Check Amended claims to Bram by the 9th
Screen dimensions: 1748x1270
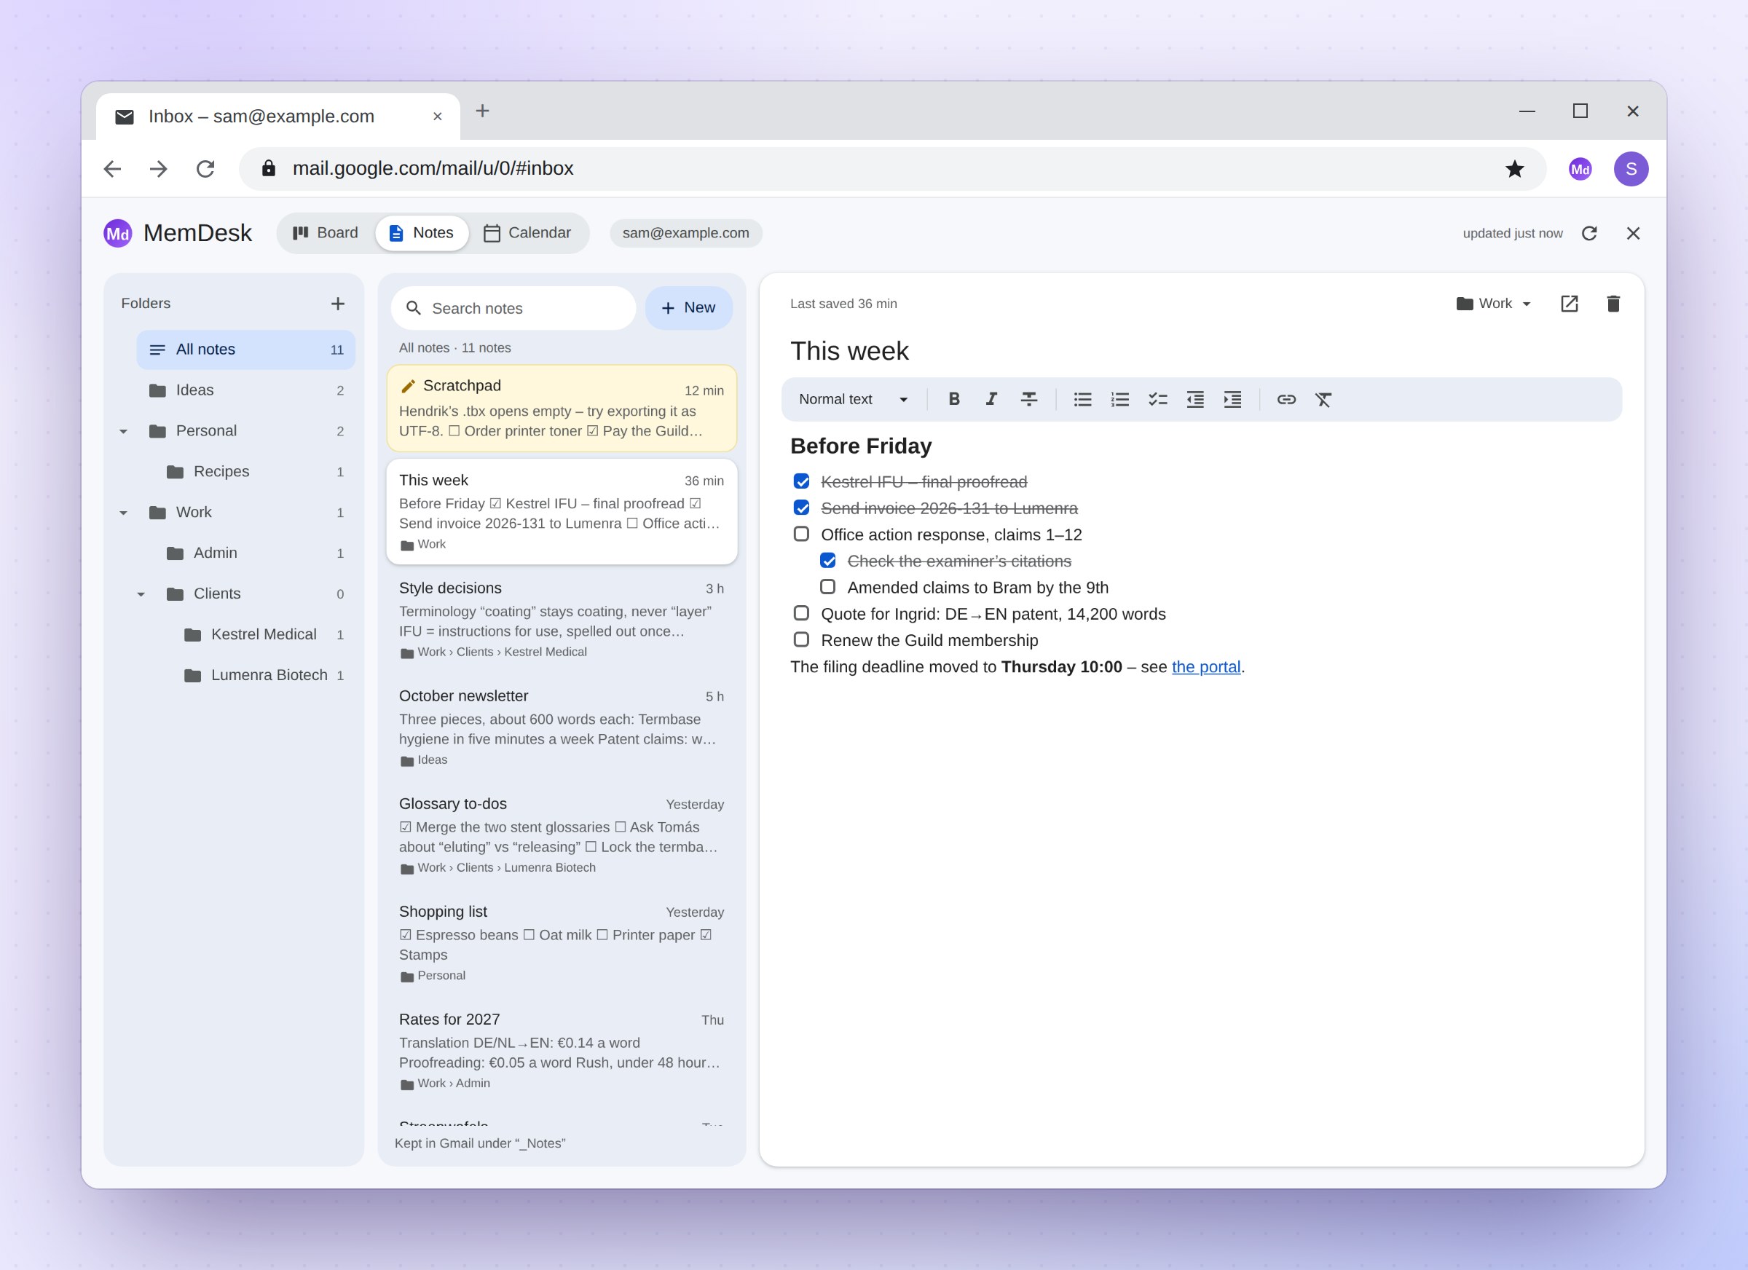[828, 586]
